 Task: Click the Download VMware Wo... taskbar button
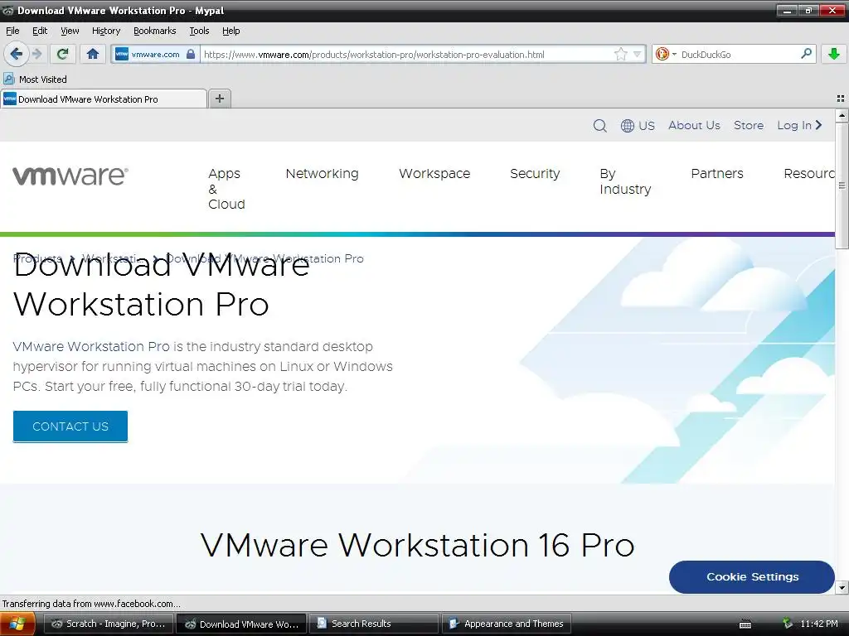point(241,624)
